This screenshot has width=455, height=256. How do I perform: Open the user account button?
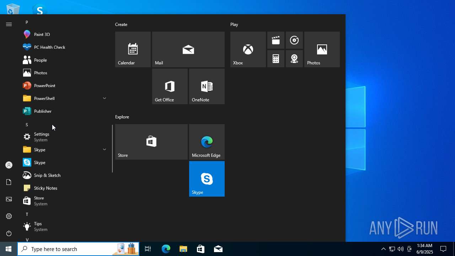(9, 165)
